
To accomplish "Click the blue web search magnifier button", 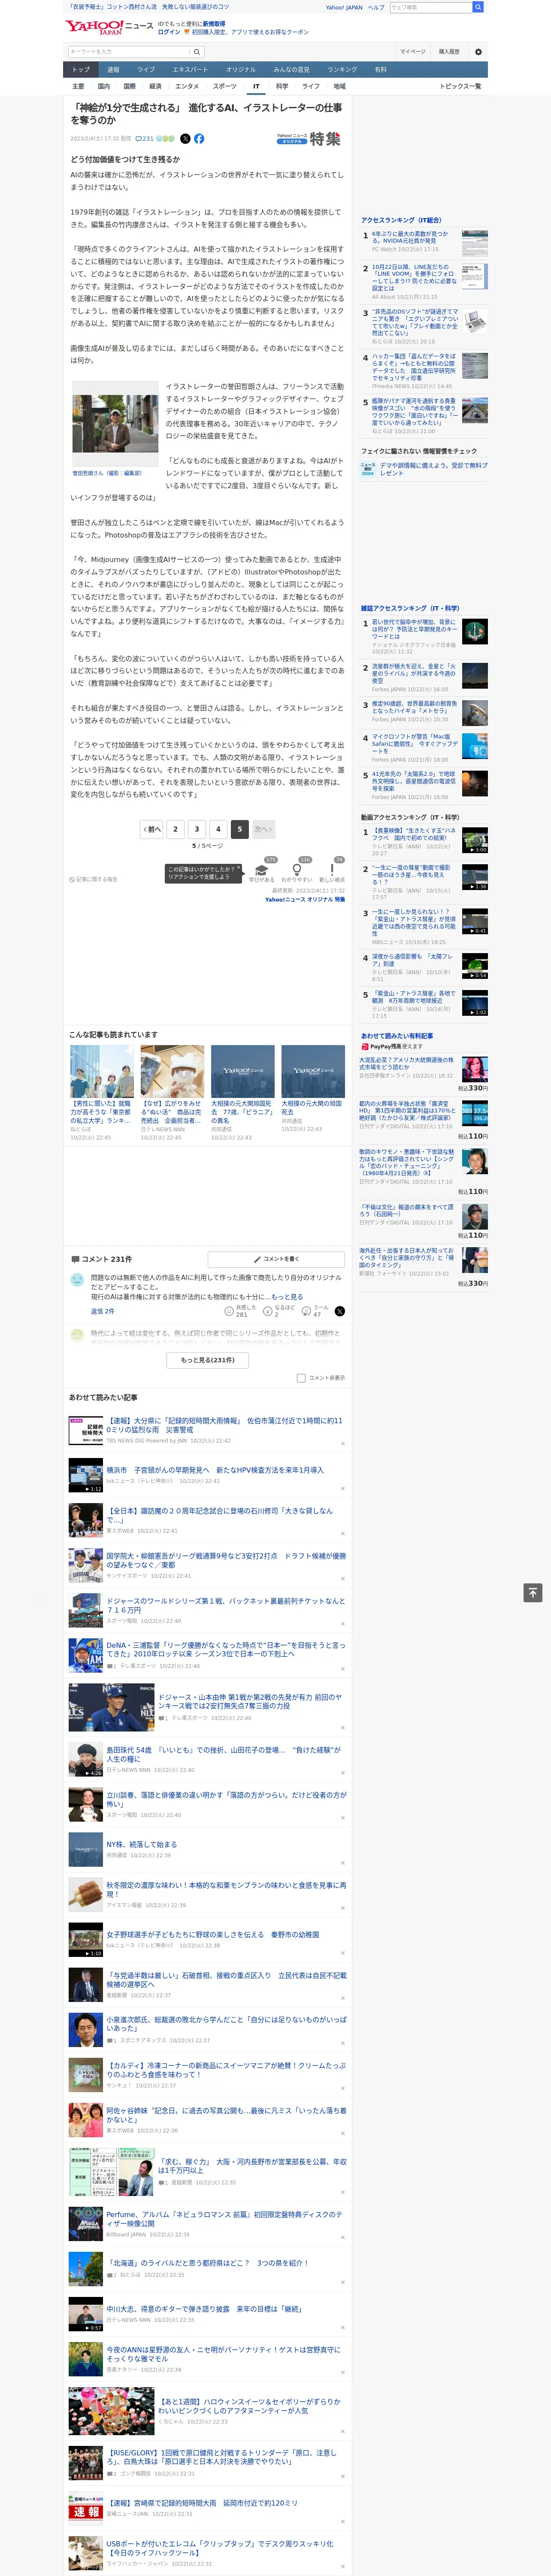I will point(478,7).
